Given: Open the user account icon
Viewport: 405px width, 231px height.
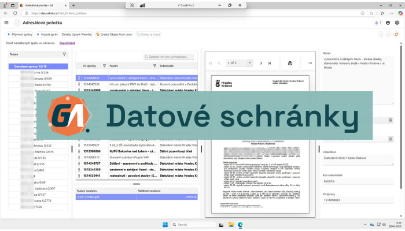Looking at the screenshot, I should (388, 23).
